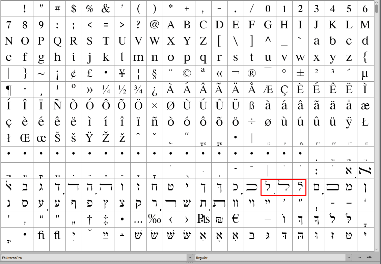Select the Hebrew final pe ף glyph
Image resolution: width=381 pixels, height=264 pixels.
[74, 203]
